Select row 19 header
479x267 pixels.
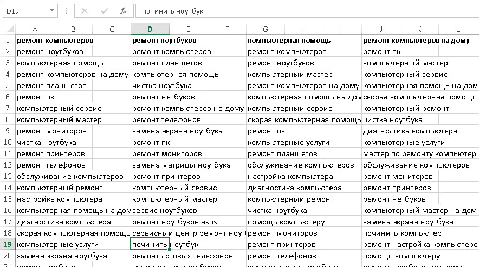[8, 245]
